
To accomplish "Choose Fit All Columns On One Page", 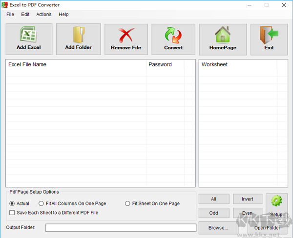I will (x=42, y=203).
